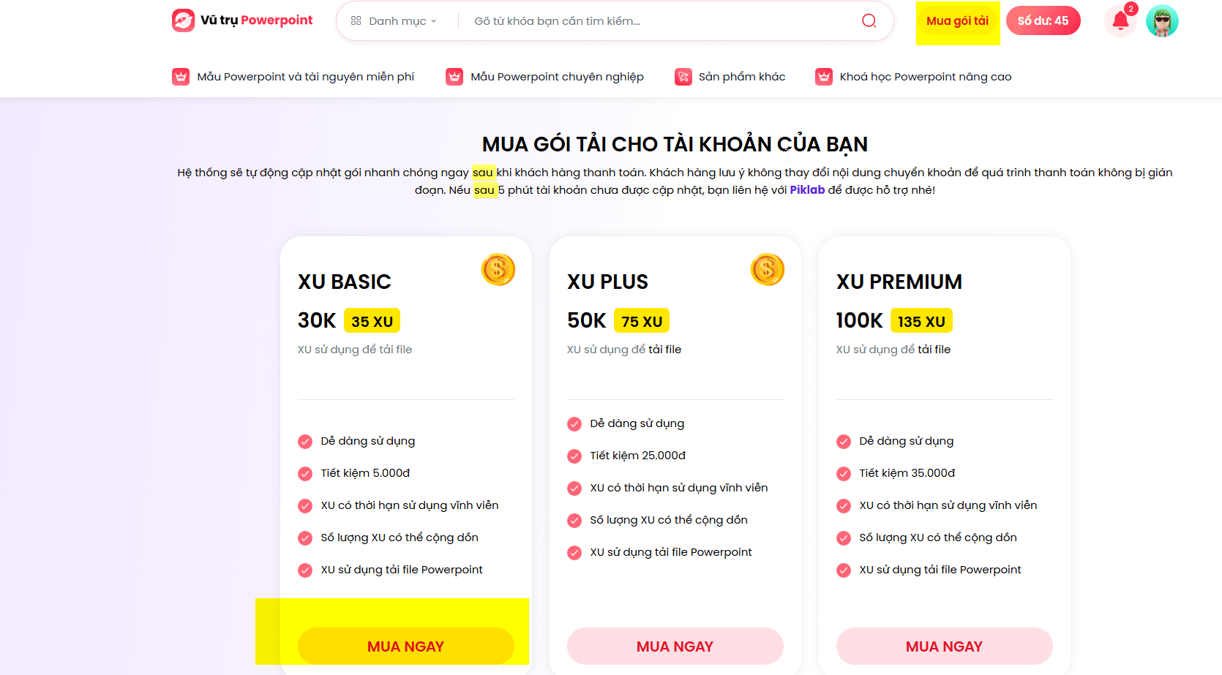1222x675 pixels.
Task: Open the user avatar profile
Action: pos(1162,20)
